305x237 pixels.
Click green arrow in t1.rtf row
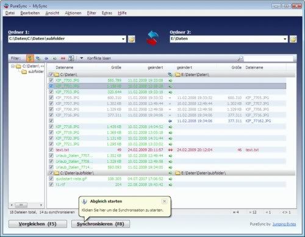coord(170,185)
